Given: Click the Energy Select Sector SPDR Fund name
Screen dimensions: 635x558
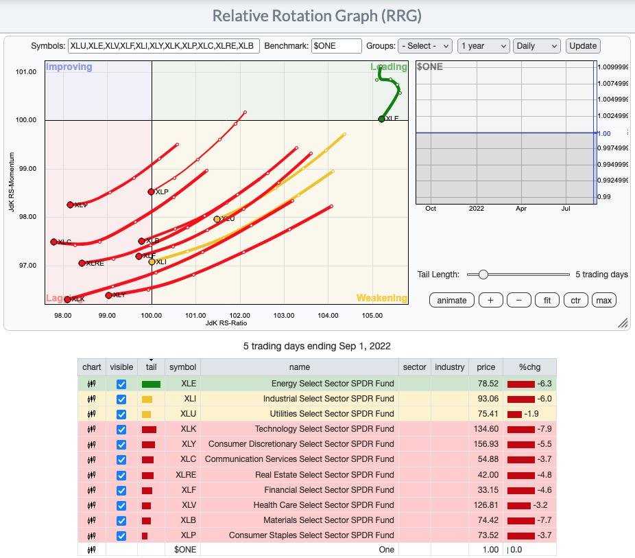Looking at the screenshot, I should tap(333, 384).
